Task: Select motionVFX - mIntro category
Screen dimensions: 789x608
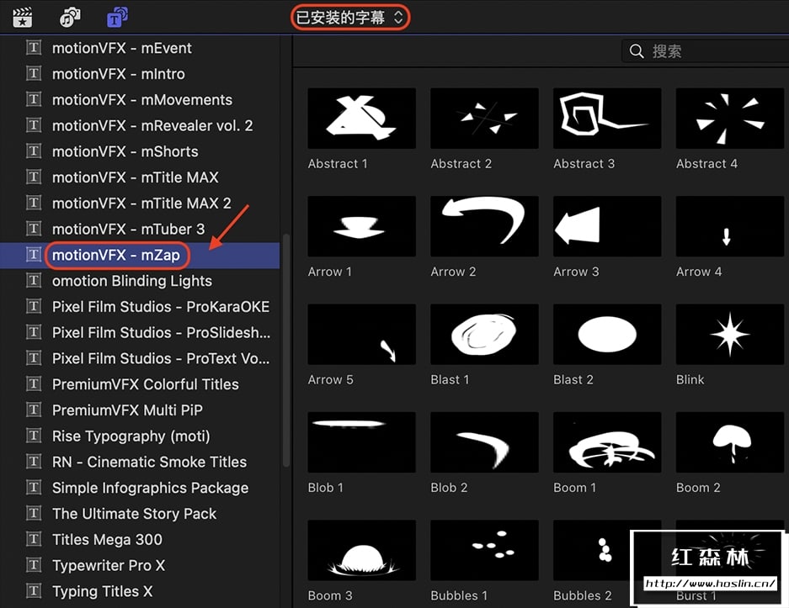Action: pos(140,74)
